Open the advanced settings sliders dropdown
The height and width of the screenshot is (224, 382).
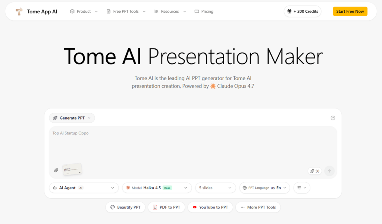pyautogui.click(x=301, y=188)
